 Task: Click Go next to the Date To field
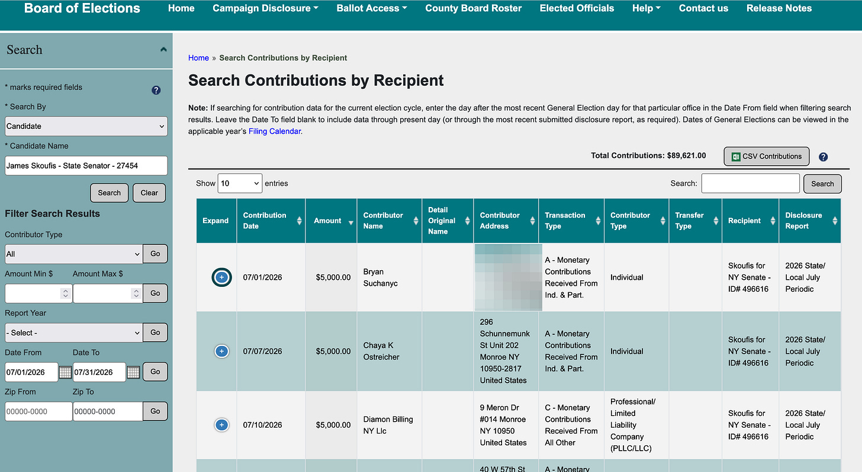[155, 372]
